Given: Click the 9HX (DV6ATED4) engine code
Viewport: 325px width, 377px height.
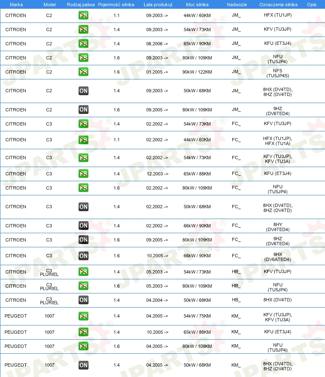Looking at the screenshot, I should [x=278, y=257].
